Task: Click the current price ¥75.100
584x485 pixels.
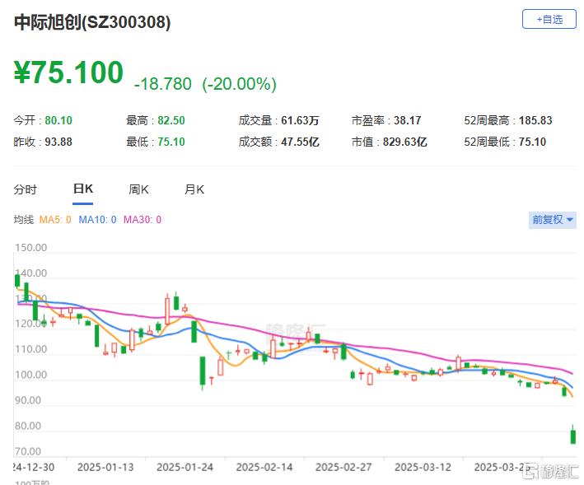Action: [x=68, y=72]
